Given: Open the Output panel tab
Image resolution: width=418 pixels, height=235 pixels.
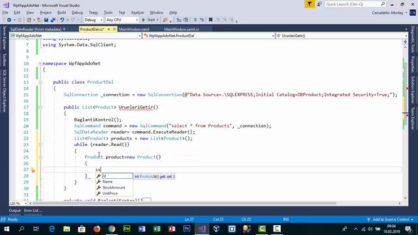Looking at the screenshot, I should (14, 210).
